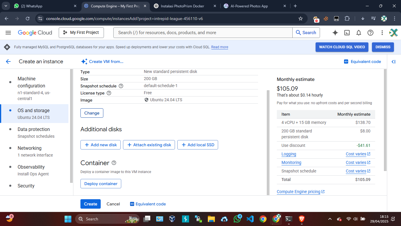Select OS and storage section
Image resolution: width=401 pixels, height=226 pixels.
tap(34, 114)
